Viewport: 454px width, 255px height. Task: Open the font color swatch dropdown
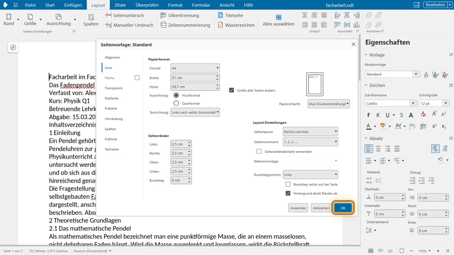click(375, 126)
